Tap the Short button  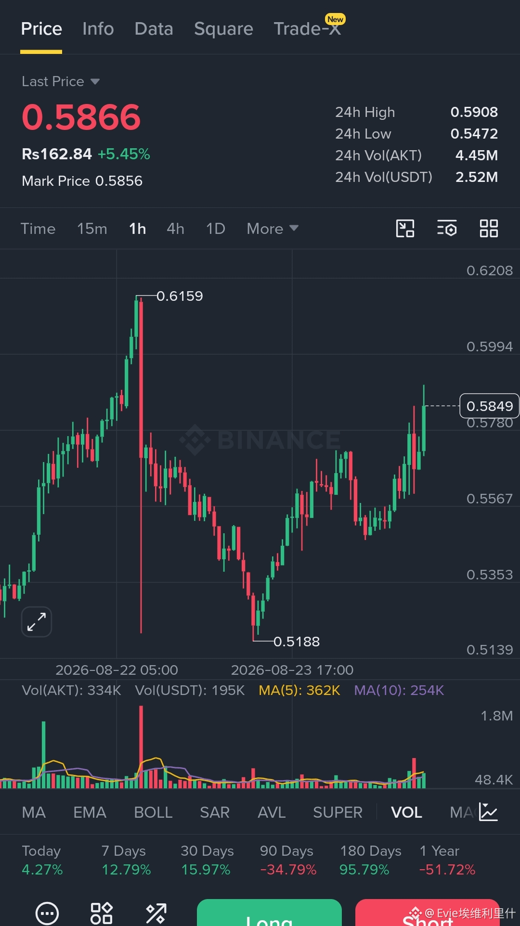[428, 913]
